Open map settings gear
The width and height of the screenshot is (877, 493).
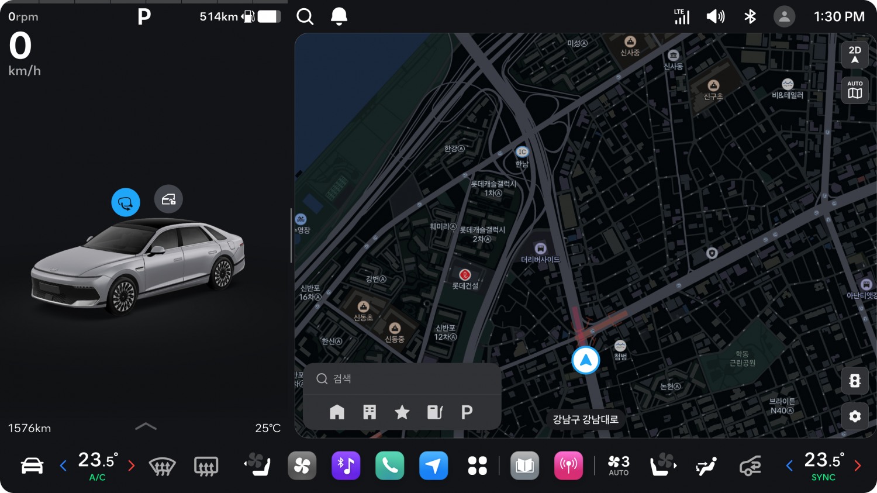[x=855, y=416]
